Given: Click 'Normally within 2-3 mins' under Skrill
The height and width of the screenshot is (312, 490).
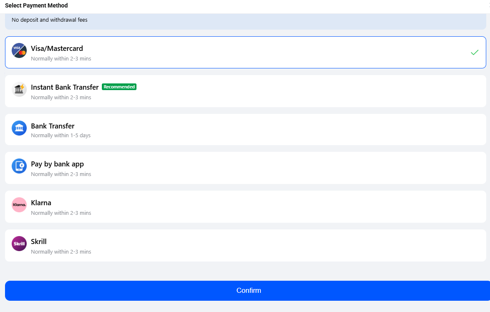Looking at the screenshot, I should 61,252.
